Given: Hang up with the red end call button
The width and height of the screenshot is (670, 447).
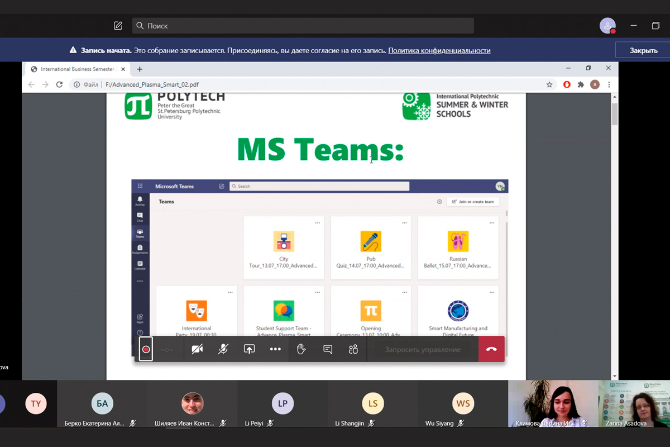Looking at the screenshot, I should [491, 349].
